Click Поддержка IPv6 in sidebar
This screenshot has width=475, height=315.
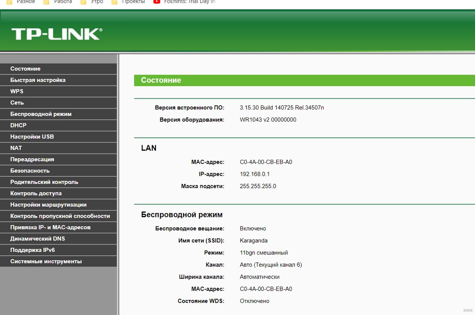[x=58, y=250]
